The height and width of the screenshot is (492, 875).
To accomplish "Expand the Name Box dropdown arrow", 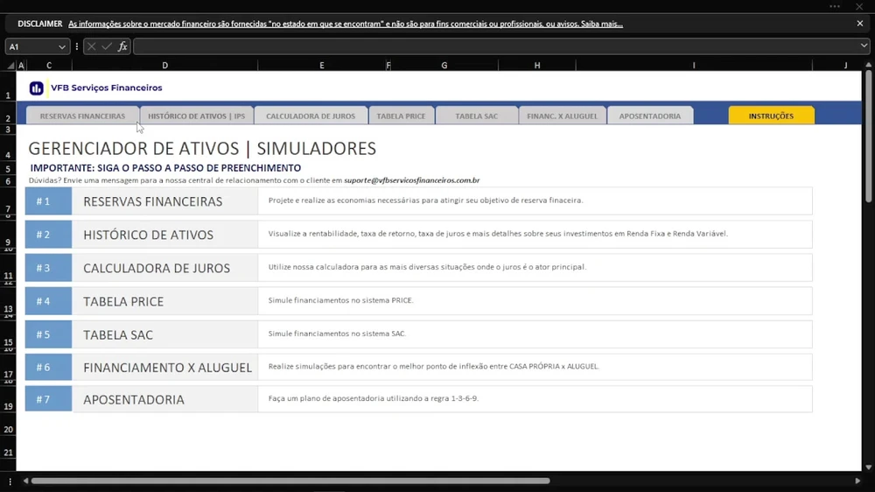I will pos(62,47).
